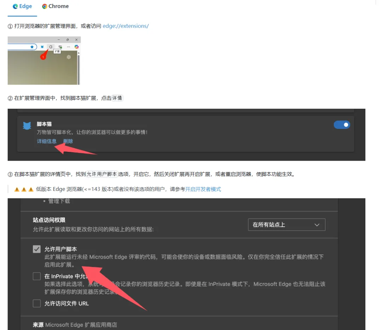Check the 在 InPrivate 中允许 checkbox
The image size is (382, 330).
[37, 276]
